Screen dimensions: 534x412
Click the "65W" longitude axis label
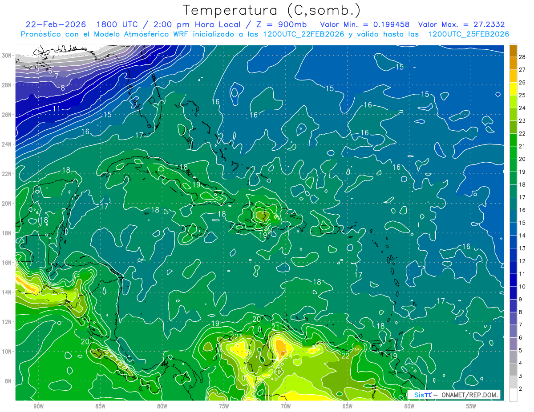(x=348, y=406)
